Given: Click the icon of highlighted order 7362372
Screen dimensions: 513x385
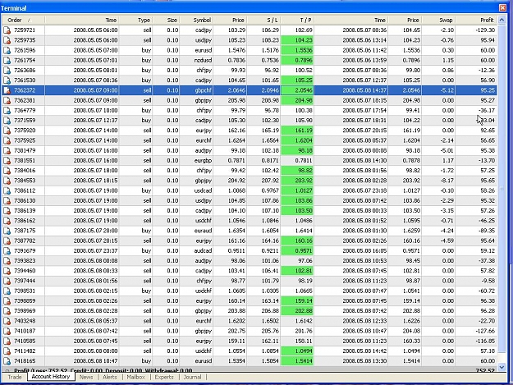Looking at the screenshot, I should click(x=7, y=90).
